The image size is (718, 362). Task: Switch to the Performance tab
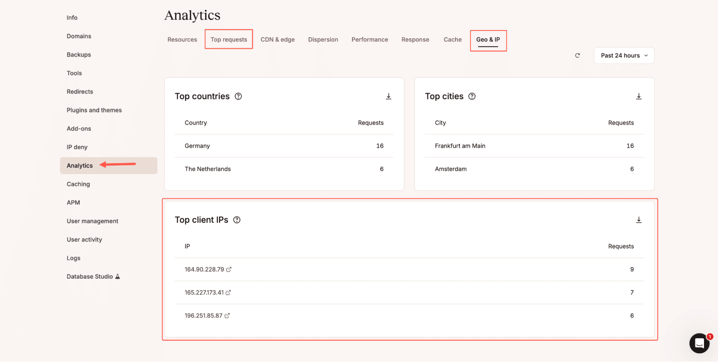[370, 40]
